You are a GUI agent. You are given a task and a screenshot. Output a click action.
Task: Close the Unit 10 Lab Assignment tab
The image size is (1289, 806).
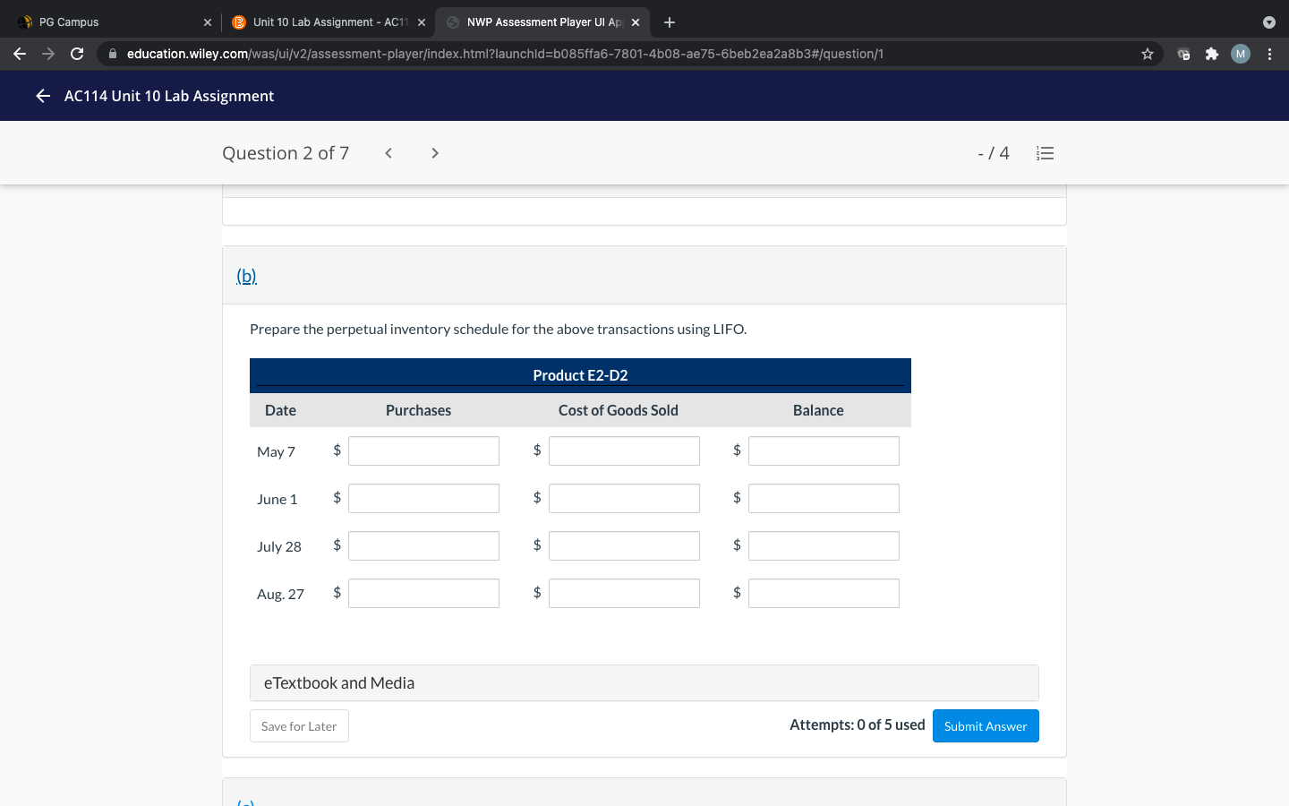pos(422,22)
